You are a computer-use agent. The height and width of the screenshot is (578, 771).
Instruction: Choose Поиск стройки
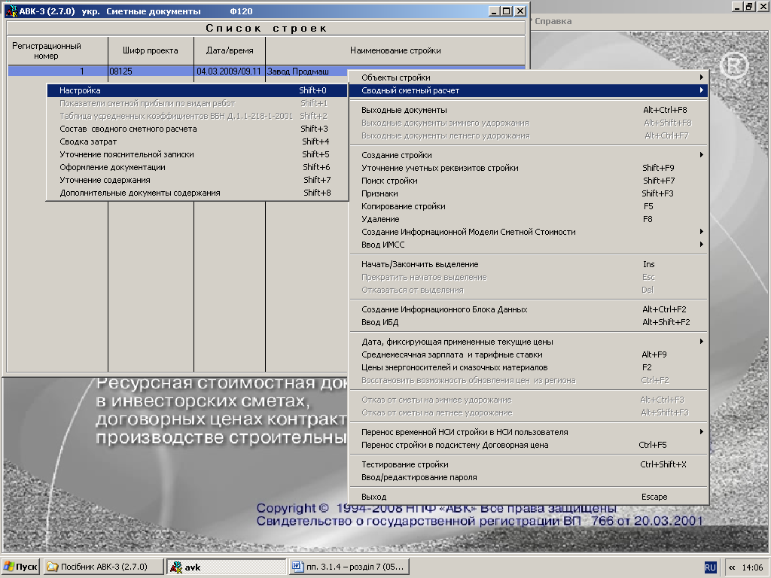pyautogui.click(x=529, y=181)
